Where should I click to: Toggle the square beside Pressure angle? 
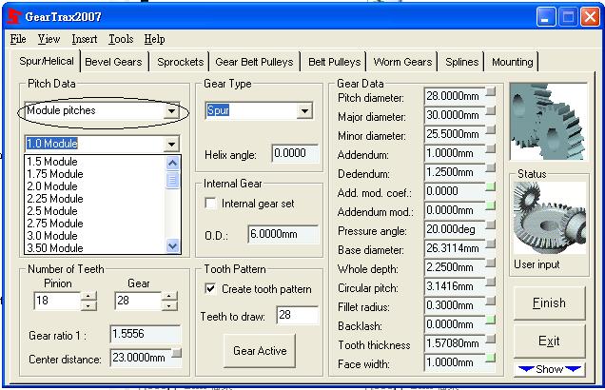pos(491,224)
